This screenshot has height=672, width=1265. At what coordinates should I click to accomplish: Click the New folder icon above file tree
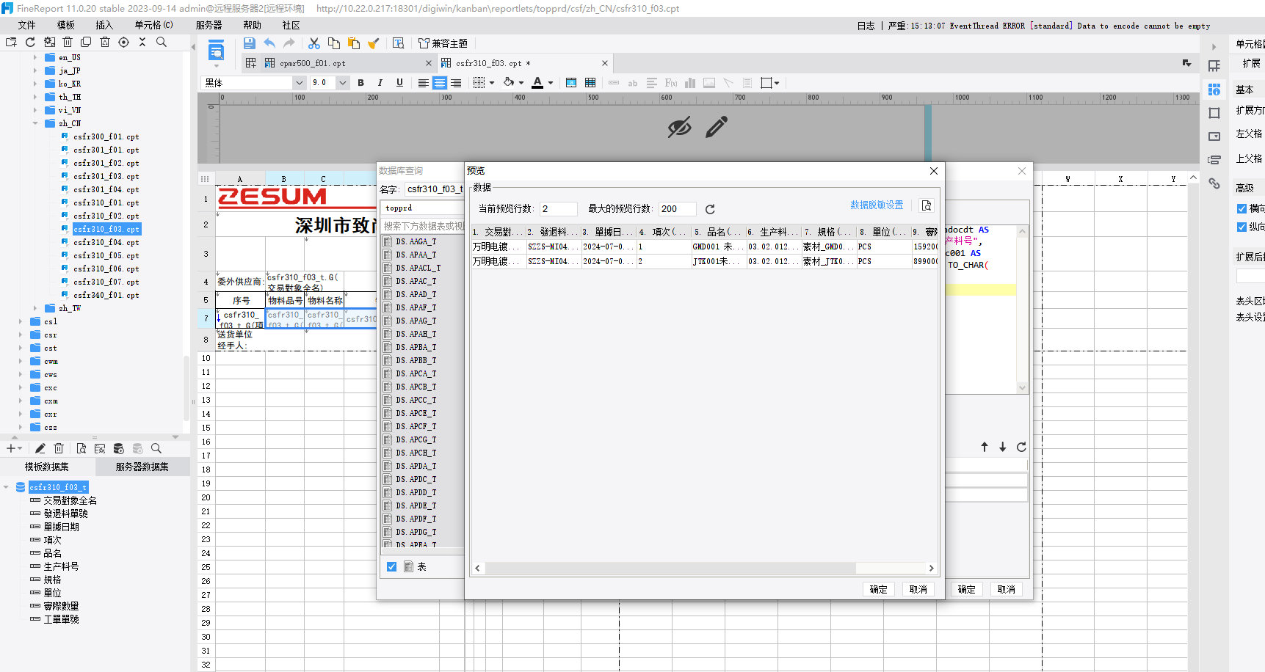coord(11,42)
